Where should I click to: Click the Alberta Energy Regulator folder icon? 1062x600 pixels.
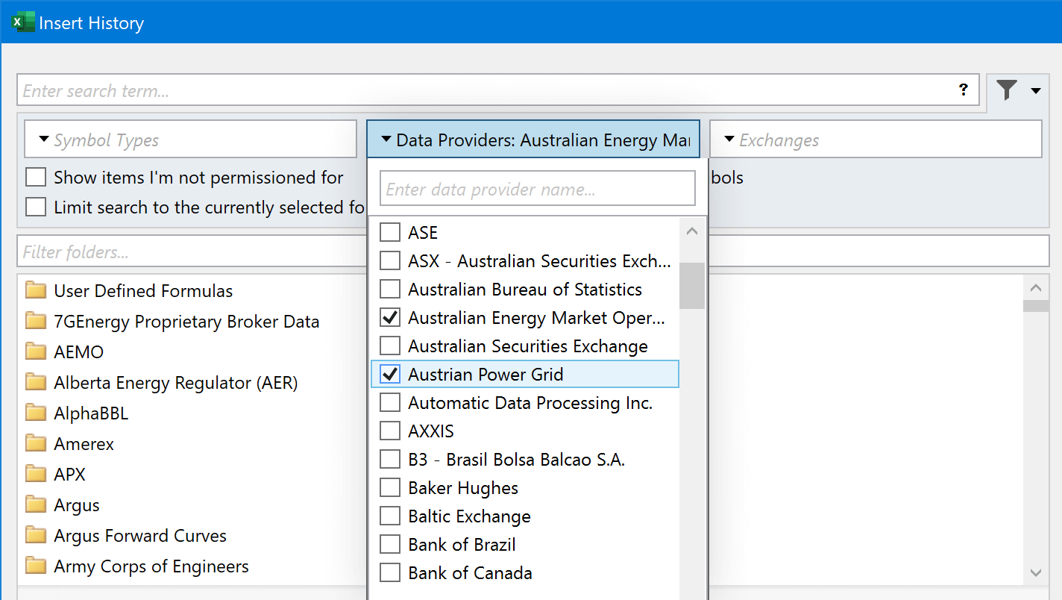(x=36, y=382)
